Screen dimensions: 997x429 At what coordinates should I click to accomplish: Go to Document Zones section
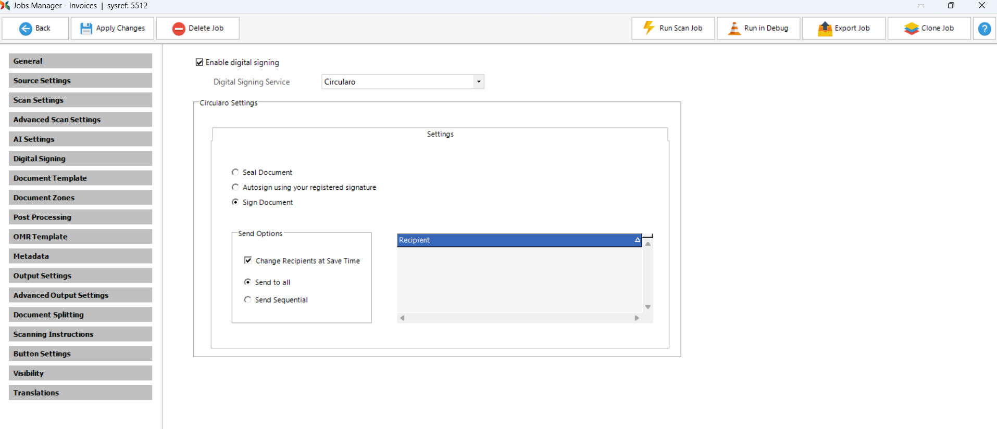coord(80,198)
